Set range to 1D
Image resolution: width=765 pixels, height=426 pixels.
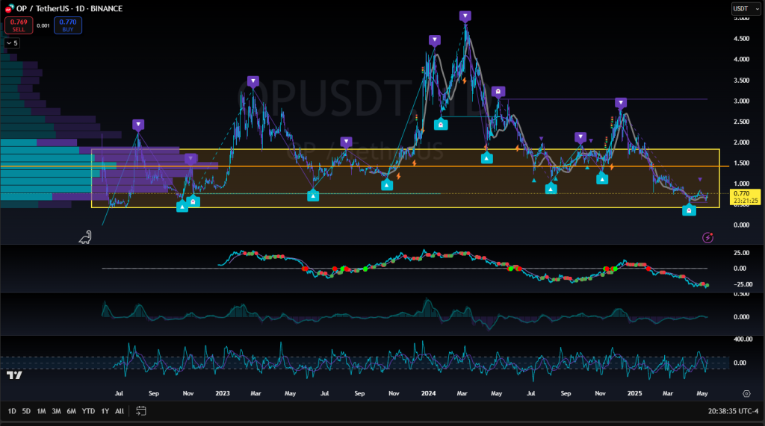coord(12,411)
